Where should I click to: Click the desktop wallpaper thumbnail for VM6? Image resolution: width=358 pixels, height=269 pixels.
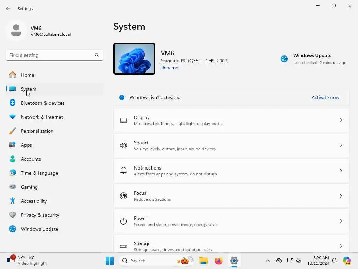[x=134, y=59]
